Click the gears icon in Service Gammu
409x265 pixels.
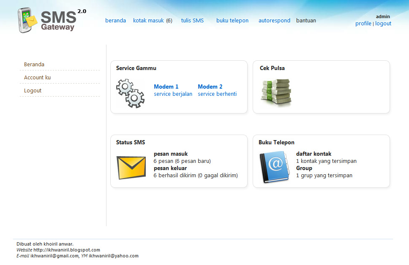click(x=130, y=93)
